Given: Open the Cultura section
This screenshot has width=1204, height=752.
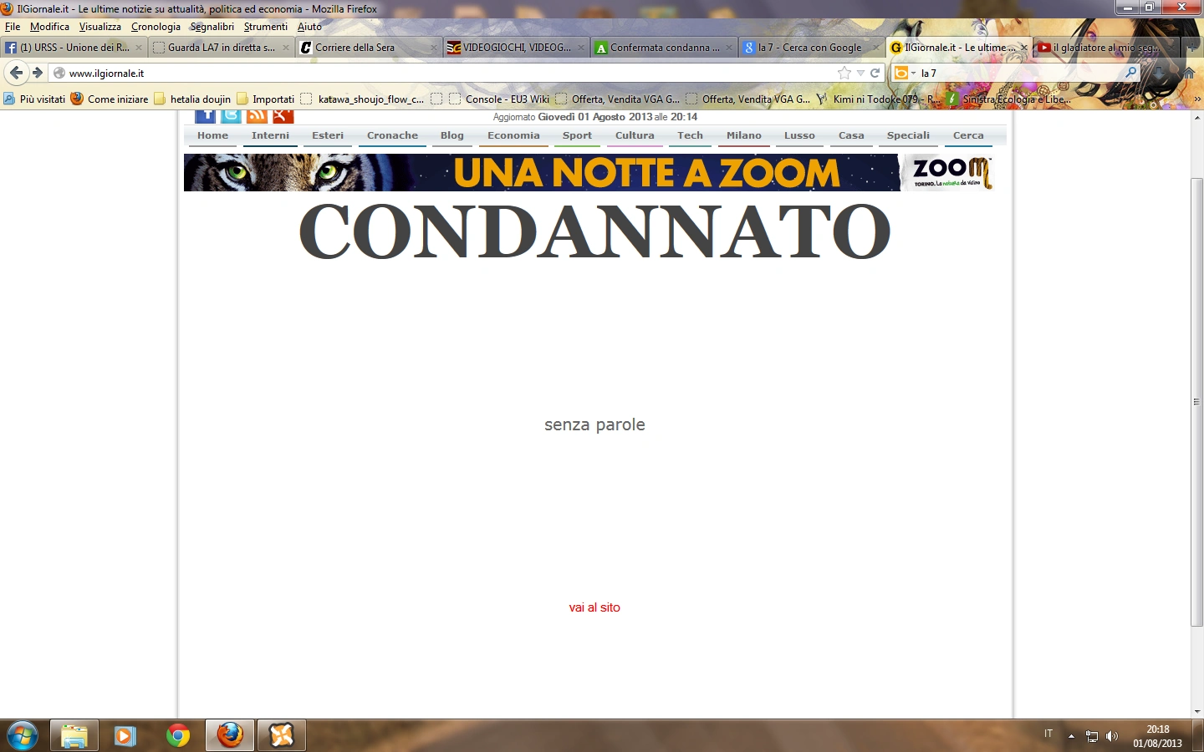Looking at the screenshot, I should [x=635, y=135].
